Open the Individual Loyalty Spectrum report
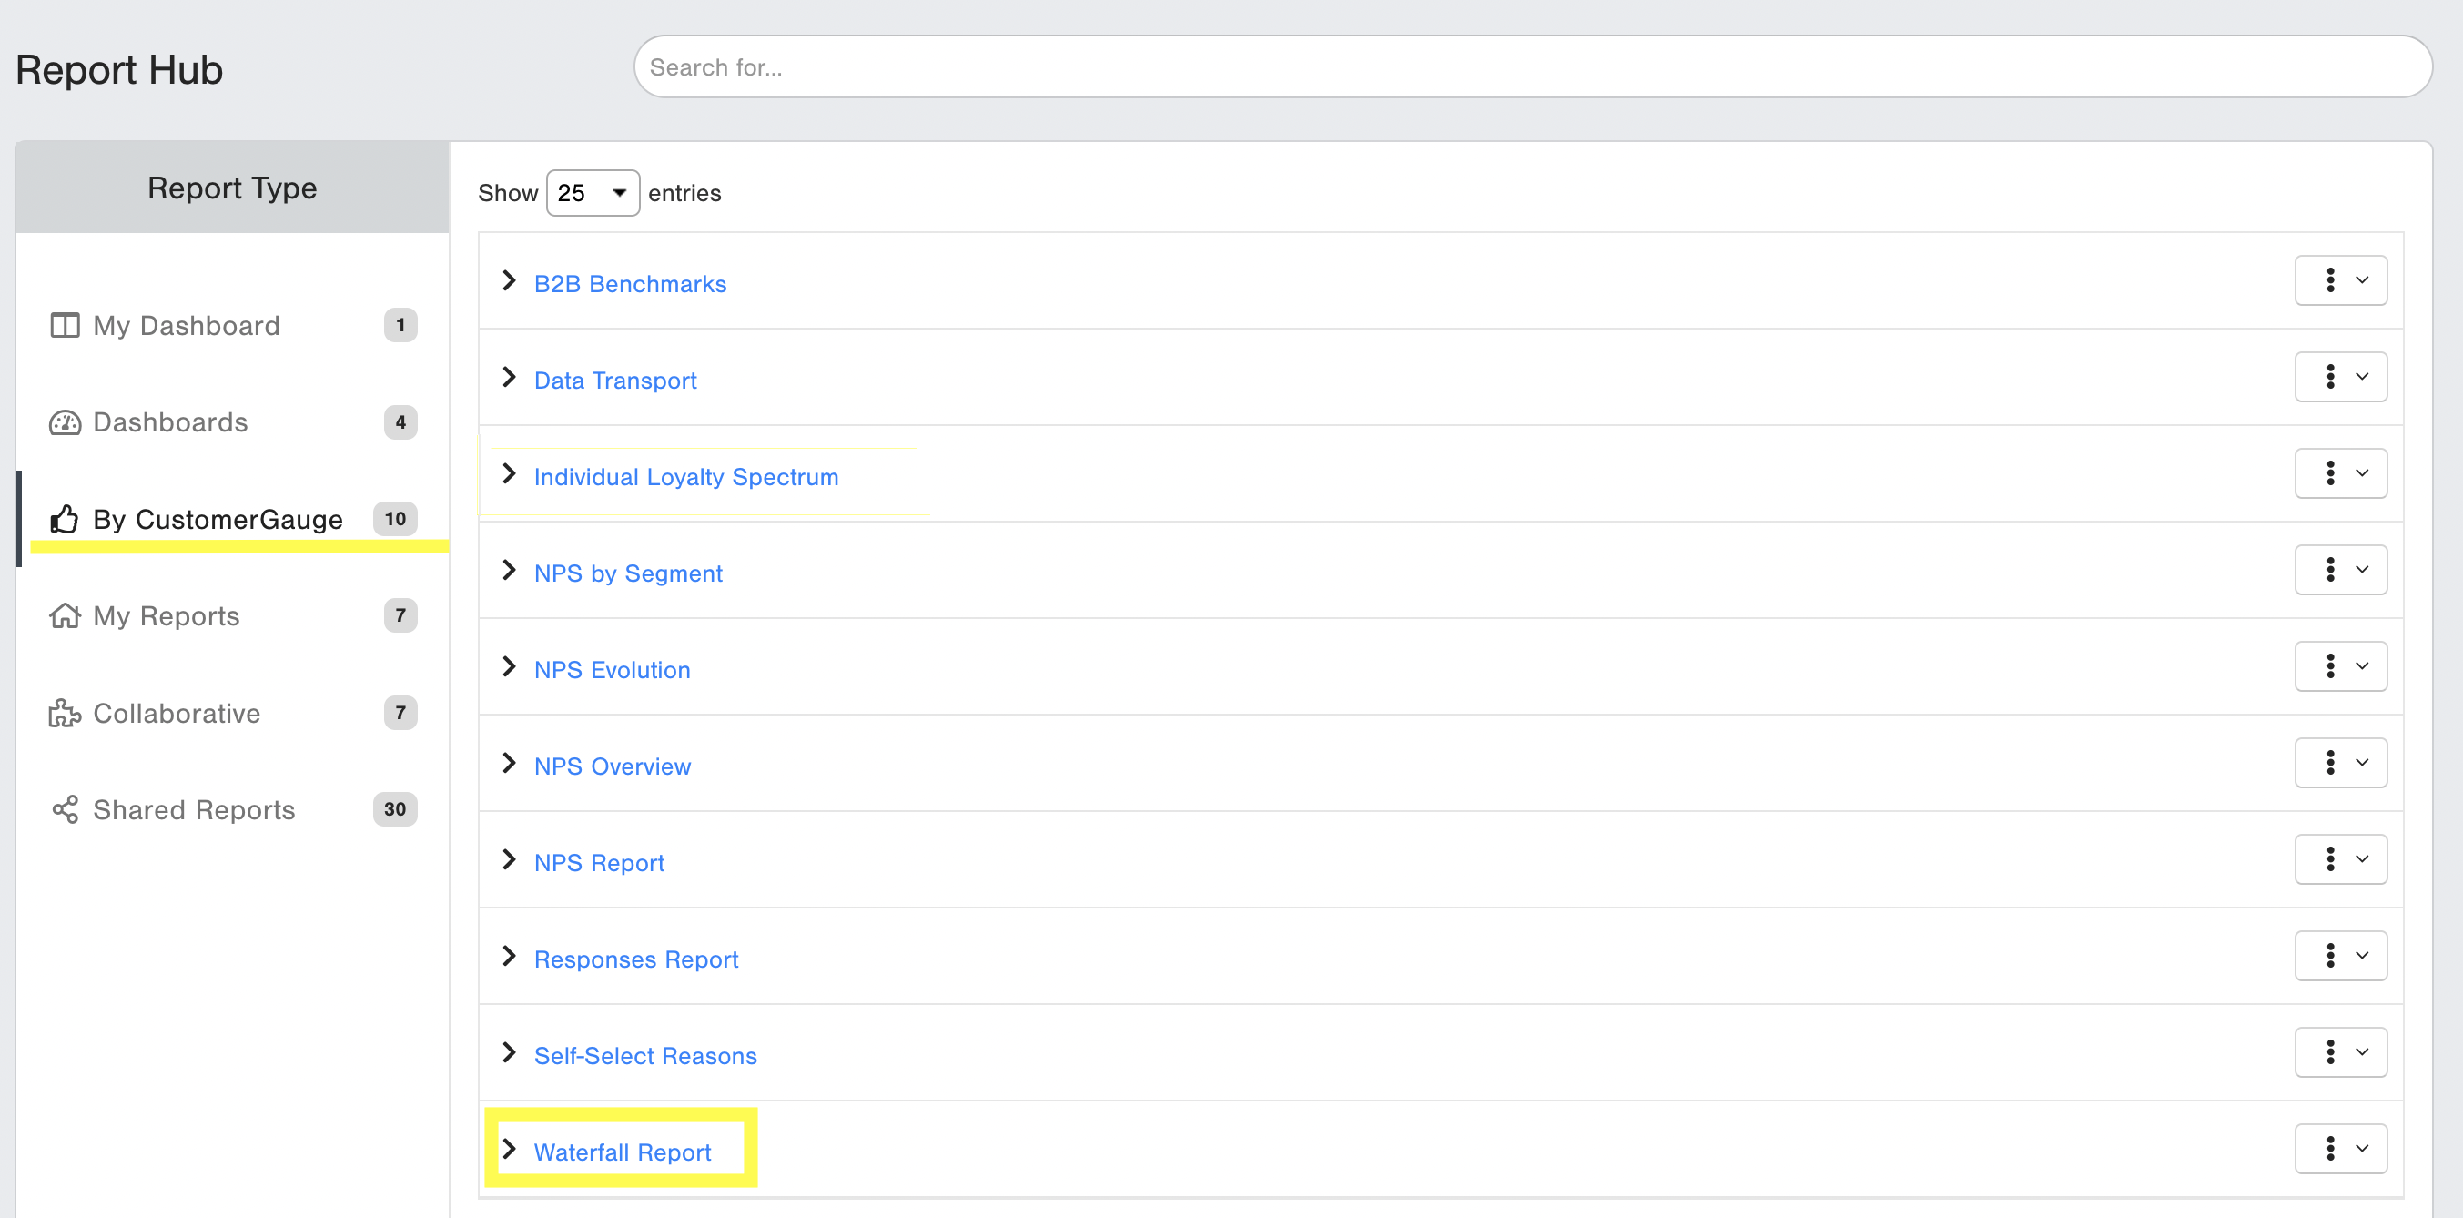Screen dimensions: 2463x1218 coord(685,477)
